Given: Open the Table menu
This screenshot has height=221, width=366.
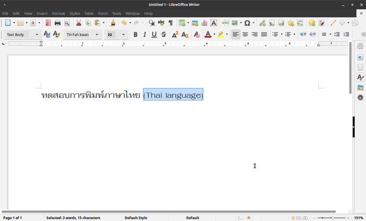Looking at the screenshot, I should point(89,13).
